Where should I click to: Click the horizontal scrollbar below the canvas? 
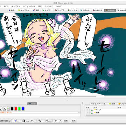tap(68, 97)
